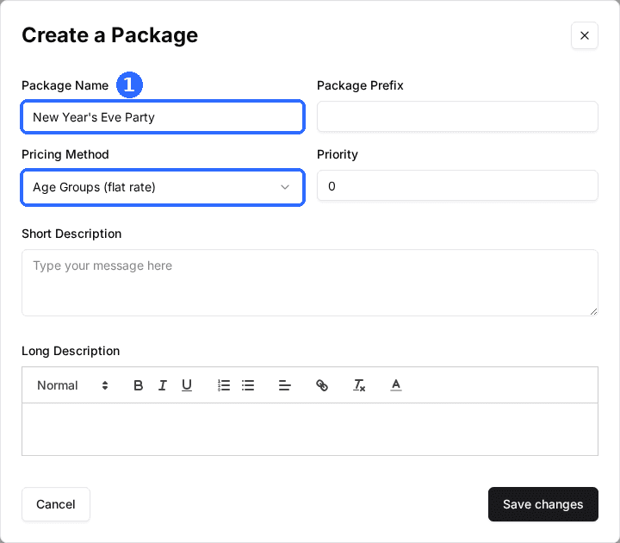Close the Create a Package dialog
This screenshot has height=543, width=620.
click(585, 35)
